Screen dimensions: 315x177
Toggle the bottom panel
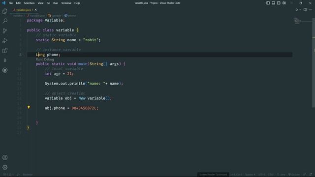coord(273,3)
